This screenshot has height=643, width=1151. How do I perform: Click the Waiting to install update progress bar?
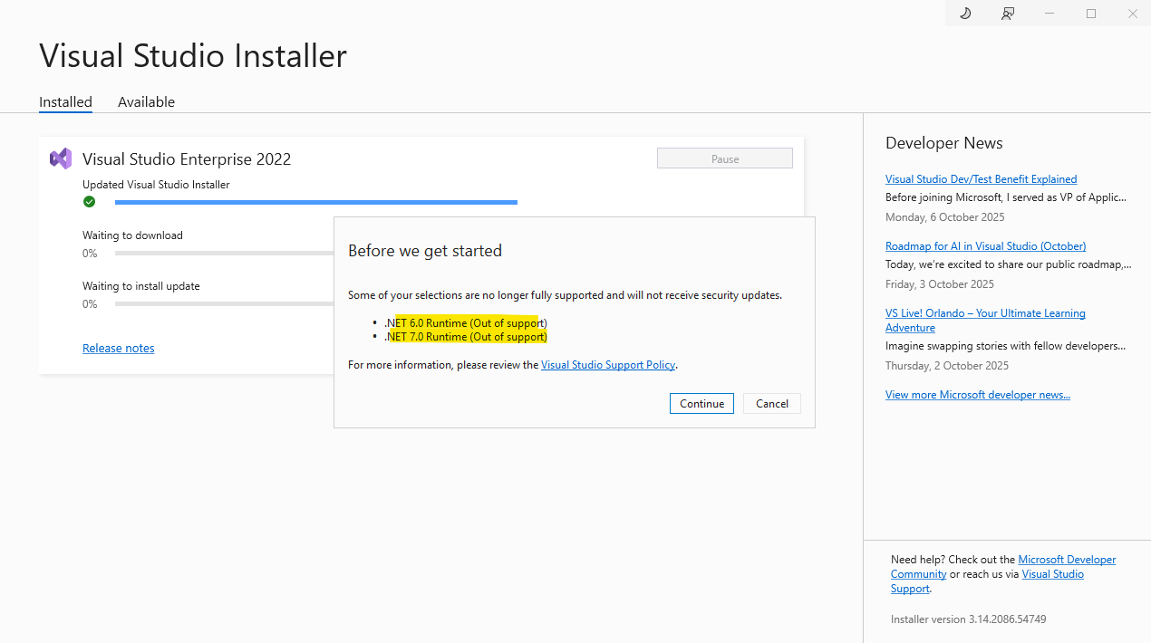point(224,304)
